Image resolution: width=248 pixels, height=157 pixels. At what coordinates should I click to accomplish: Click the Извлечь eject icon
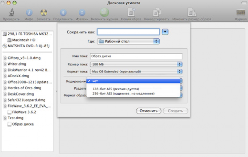82,13
